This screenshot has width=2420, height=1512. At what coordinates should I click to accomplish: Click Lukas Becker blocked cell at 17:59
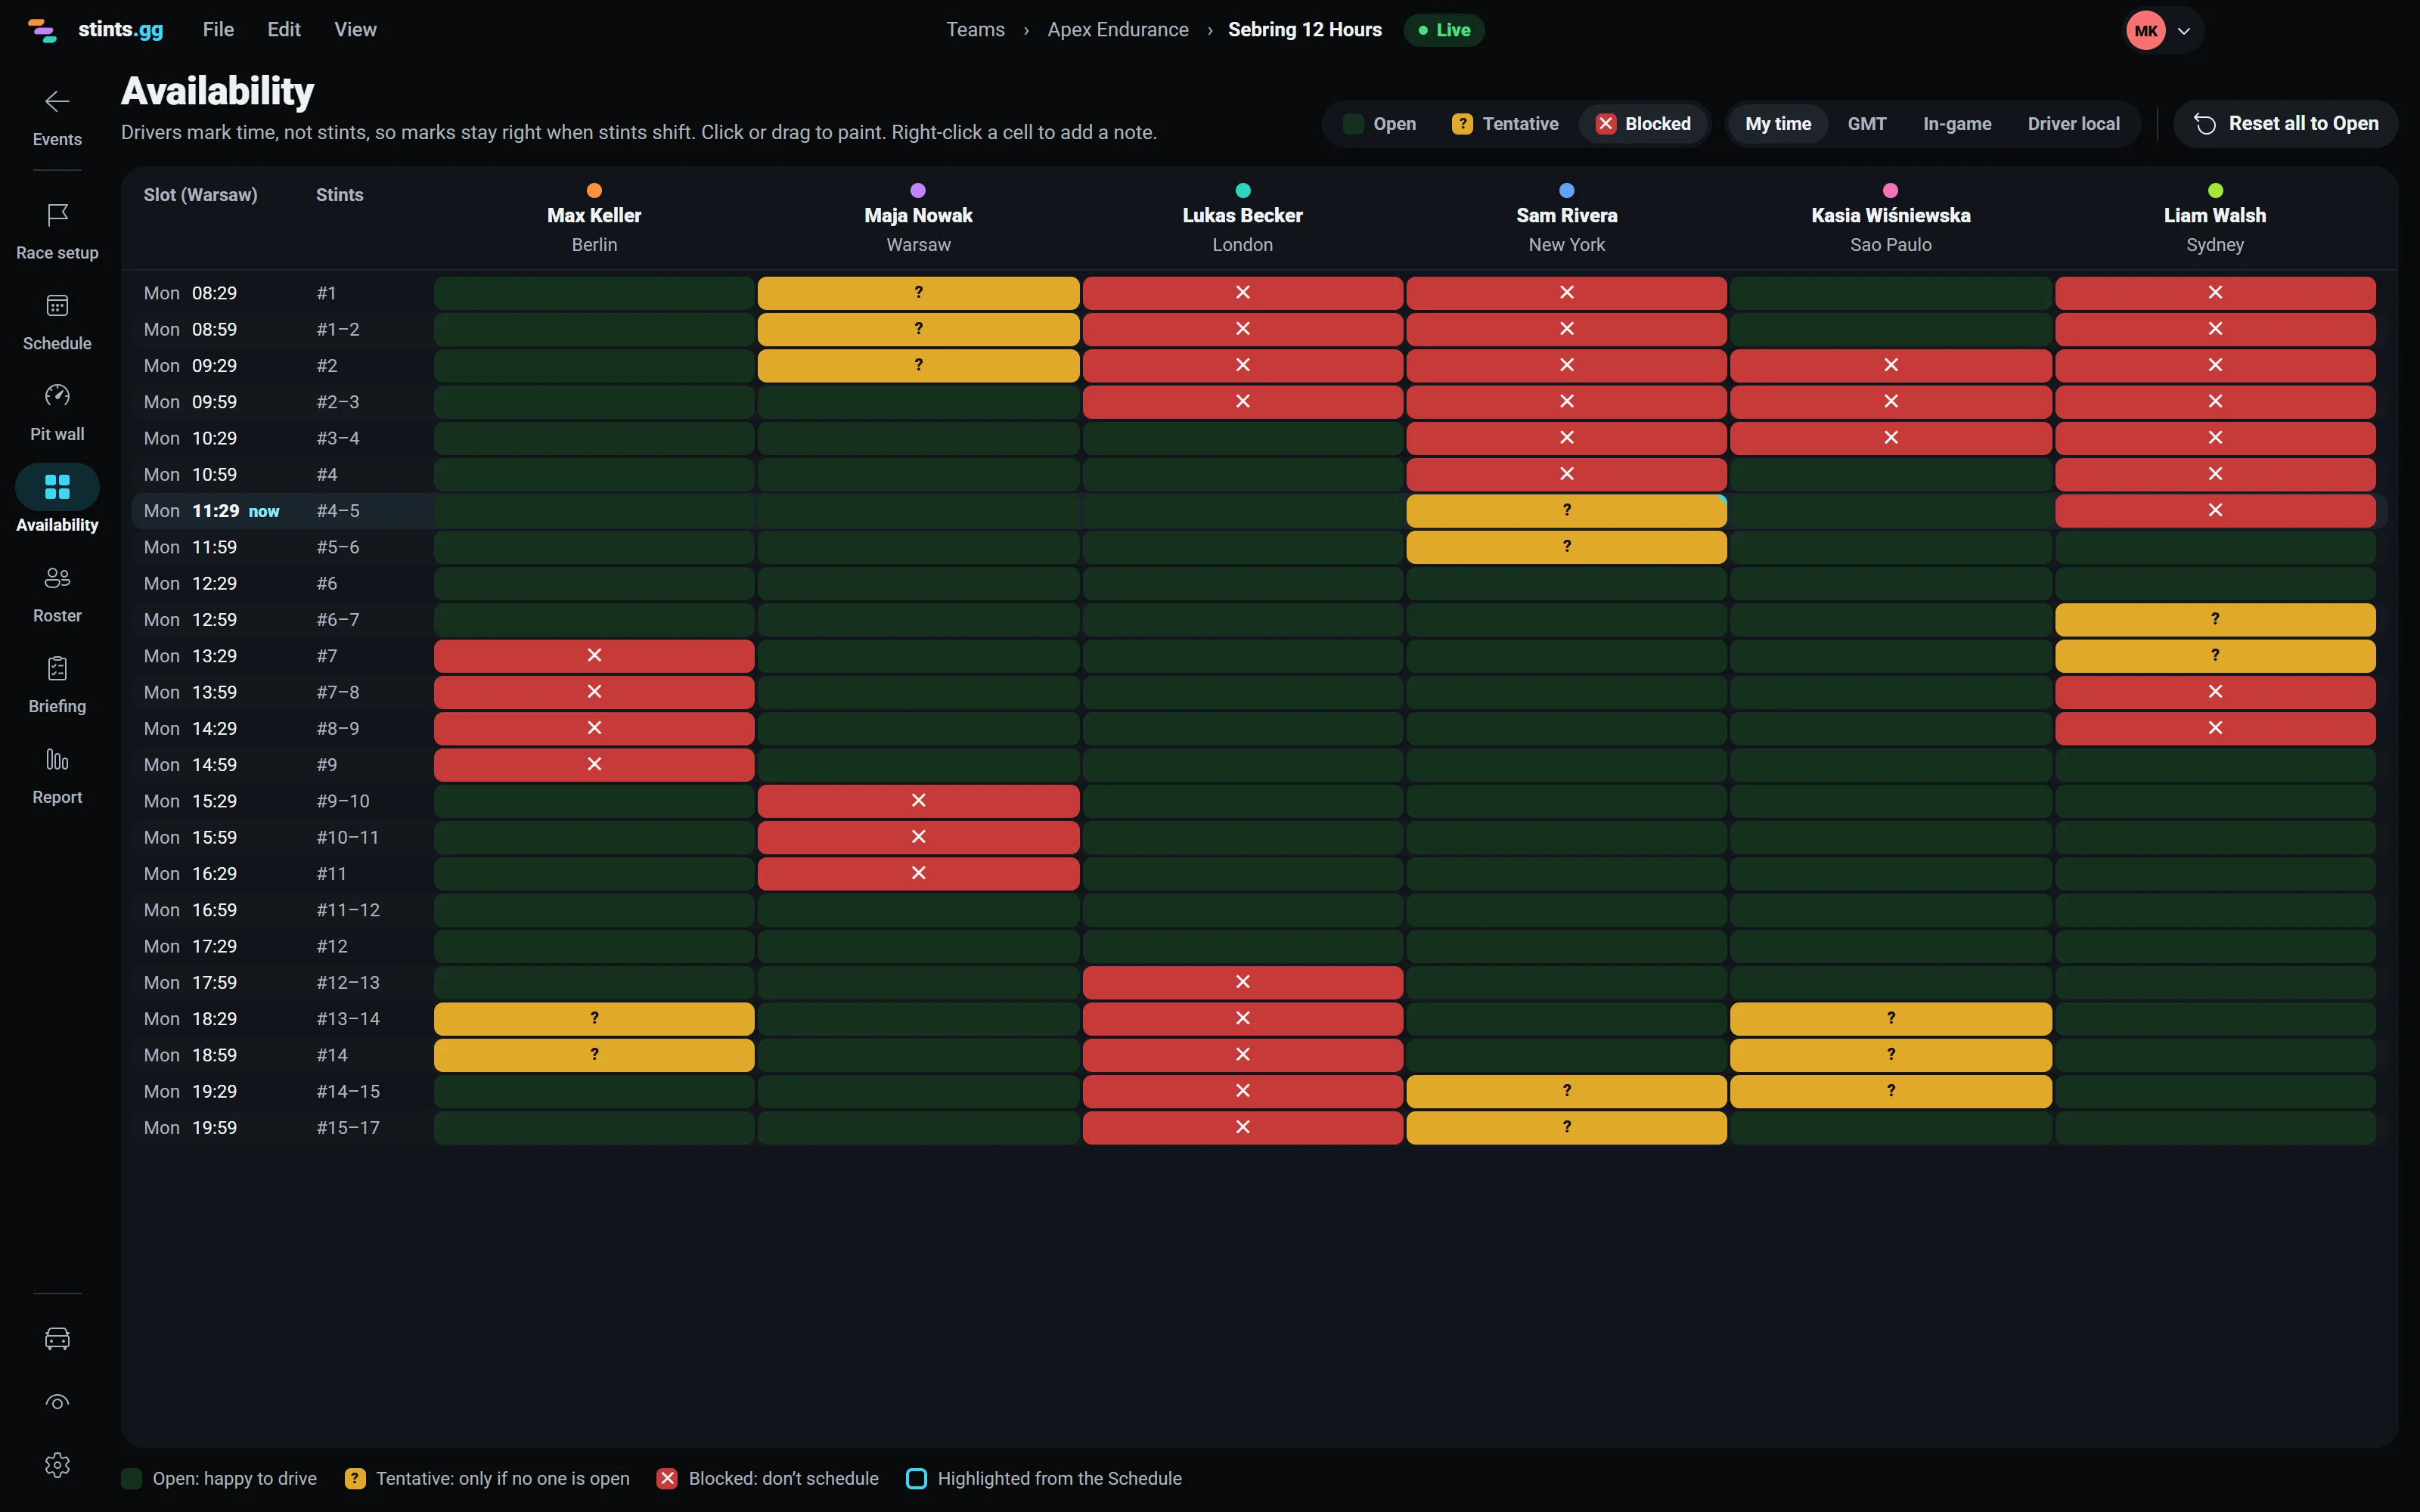point(1242,982)
